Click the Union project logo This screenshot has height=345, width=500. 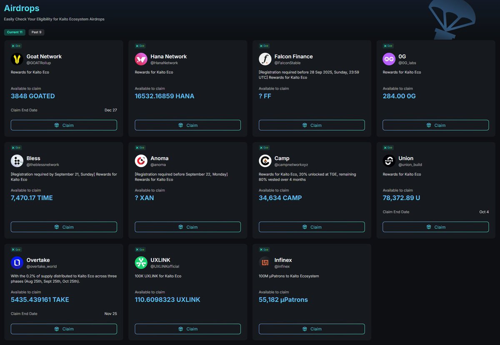click(x=389, y=161)
